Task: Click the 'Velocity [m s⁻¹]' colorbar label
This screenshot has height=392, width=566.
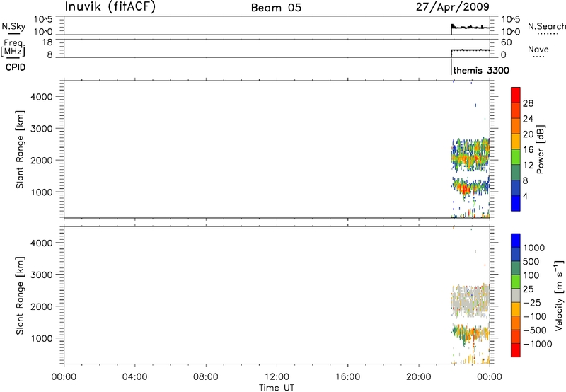Action: [x=559, y=295]
